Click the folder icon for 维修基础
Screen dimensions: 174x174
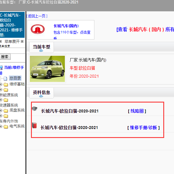(x=6, y=85)
